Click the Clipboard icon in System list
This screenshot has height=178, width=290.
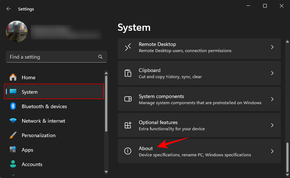(128, 73)
